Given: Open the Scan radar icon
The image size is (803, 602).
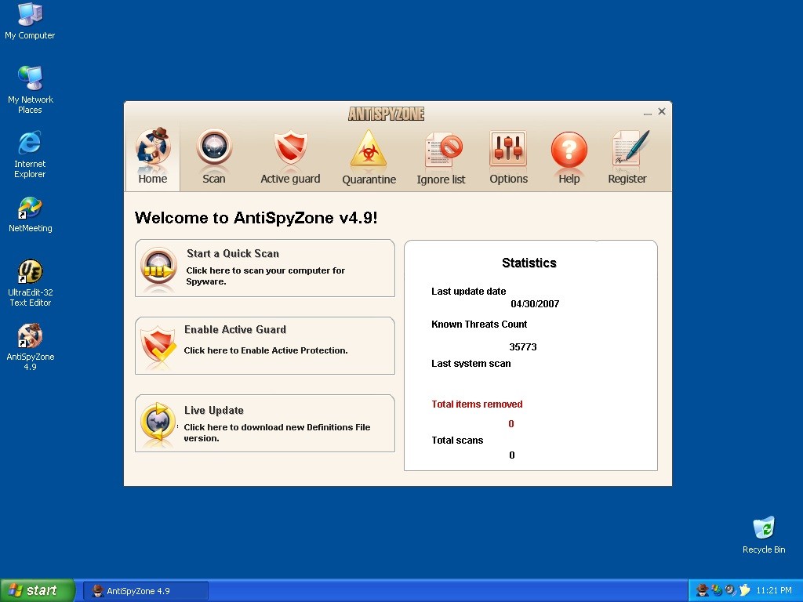Looking at the screenshot, I should coord(214,149).
